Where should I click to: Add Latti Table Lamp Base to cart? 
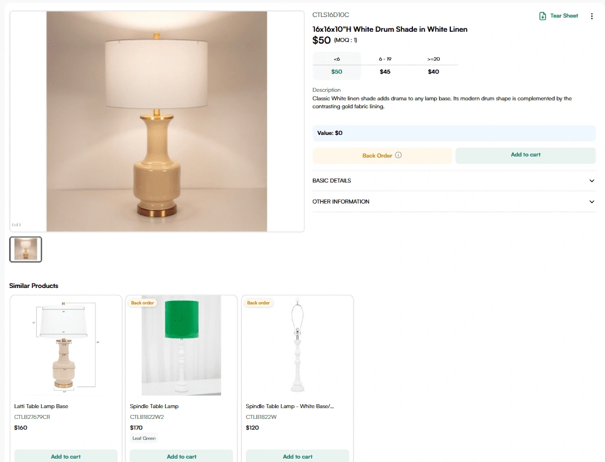(x=66, y=456)
